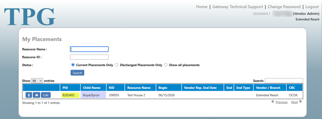The height and width of the screenshot is (119, 322).
Task: Click the RID value 200055
Action: coord(114,95)
